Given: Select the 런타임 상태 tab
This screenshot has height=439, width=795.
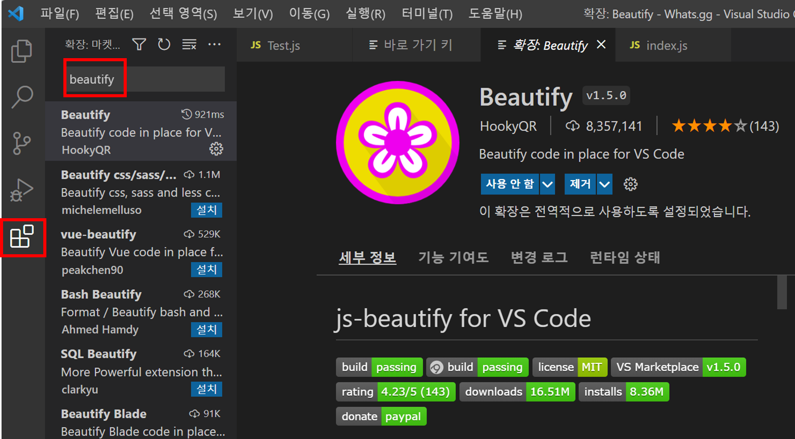Looking at the screenshot, I should tap(625, 257).
